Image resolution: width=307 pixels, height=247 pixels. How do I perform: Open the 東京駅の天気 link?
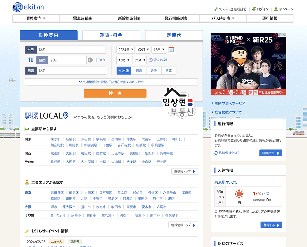[225, 182]
